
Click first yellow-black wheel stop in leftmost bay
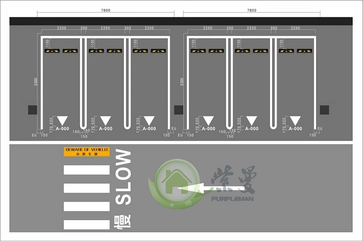coord(51,51)
